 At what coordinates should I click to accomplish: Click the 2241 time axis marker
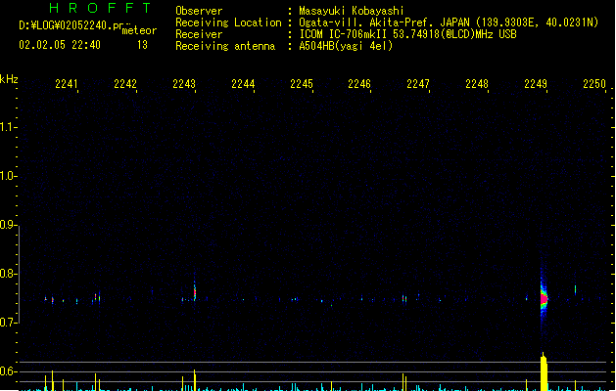67,83
